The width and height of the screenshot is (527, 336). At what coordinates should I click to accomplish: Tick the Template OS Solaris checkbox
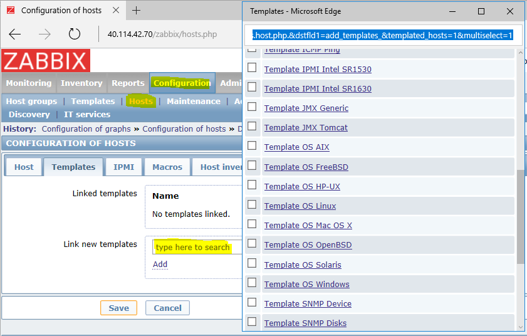252,263
